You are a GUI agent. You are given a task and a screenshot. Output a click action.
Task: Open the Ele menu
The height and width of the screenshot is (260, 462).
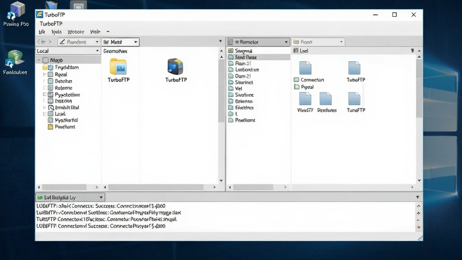click(42, 32)
